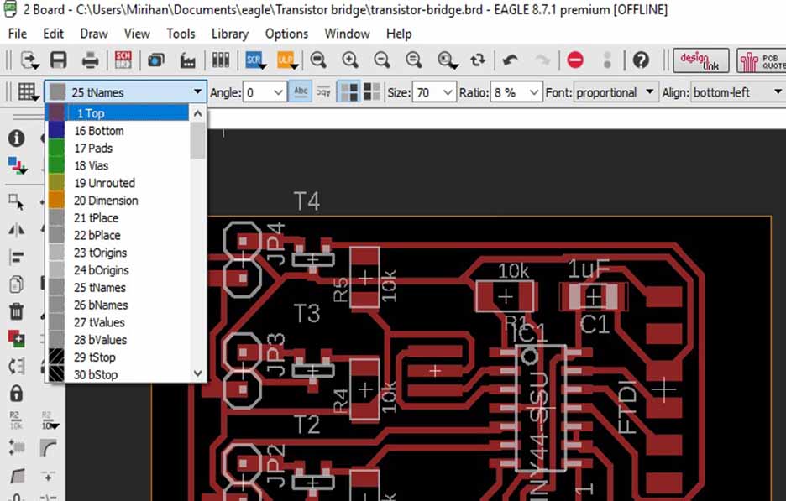The width and height of the screenshot is (786, 501).
Task: Toggle normal Abc text orientation
Action: point(301,91)
